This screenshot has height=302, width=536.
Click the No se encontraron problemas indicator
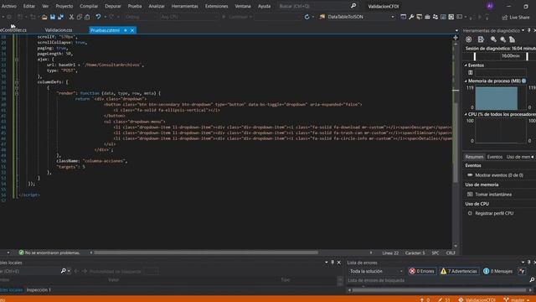click(49, 253)
